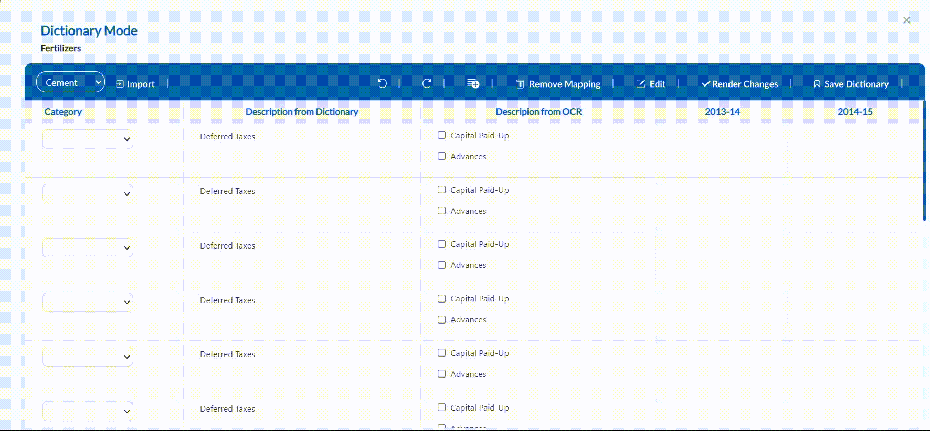930x431 pixels.
Task: Click Deferred Taxes in the fourth row
Action: (x=227, y=300)
